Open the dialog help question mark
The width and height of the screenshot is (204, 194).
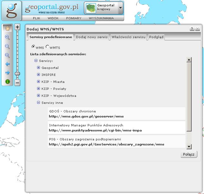(192, 29)
